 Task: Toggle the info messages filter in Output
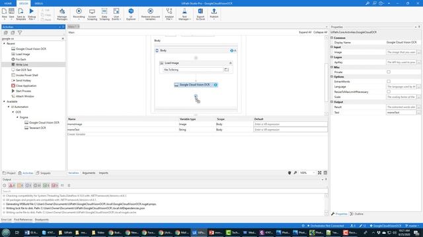pyautogui.click(x=28, y=186)
